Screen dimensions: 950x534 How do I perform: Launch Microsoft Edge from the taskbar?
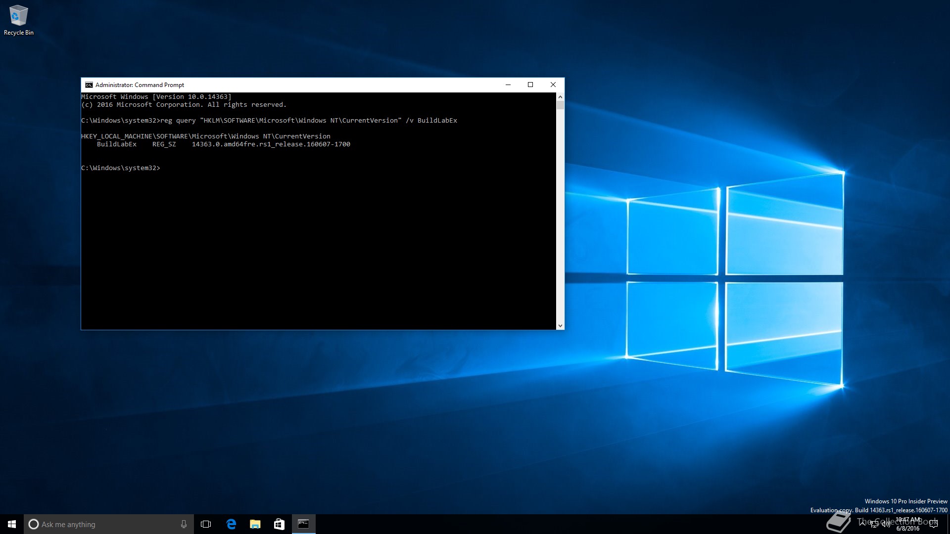[x=231, y=524]
